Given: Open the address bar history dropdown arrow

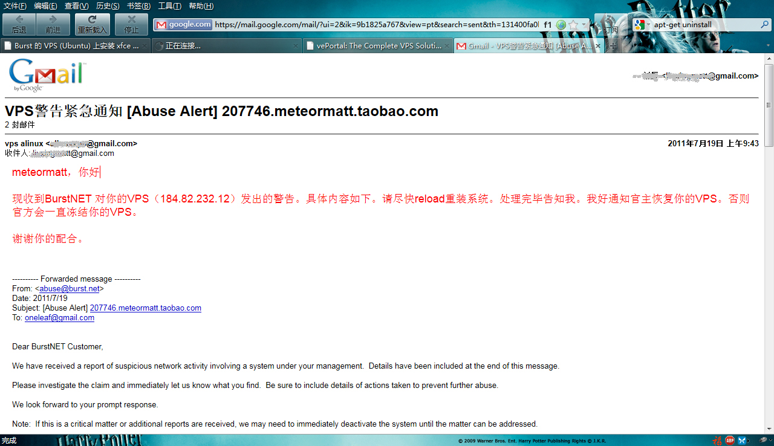Looking at the screenshot, I should point(584,25).
